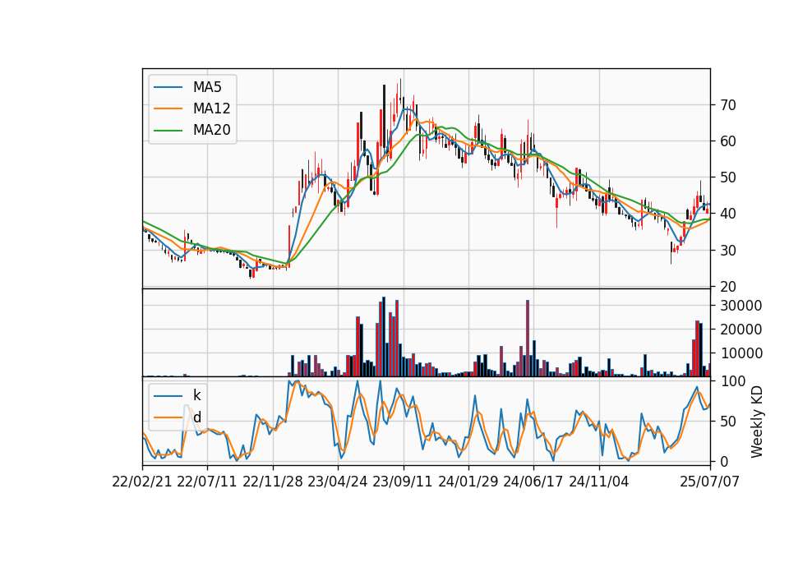Click the price axis value 30
The height and width of the screenshot is (567, 789).
(x=729, y=251)
